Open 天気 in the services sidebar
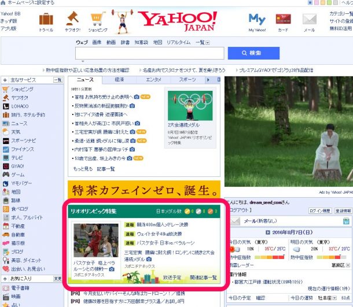Screen dimensions: 353x307 (x=16, y=132)
